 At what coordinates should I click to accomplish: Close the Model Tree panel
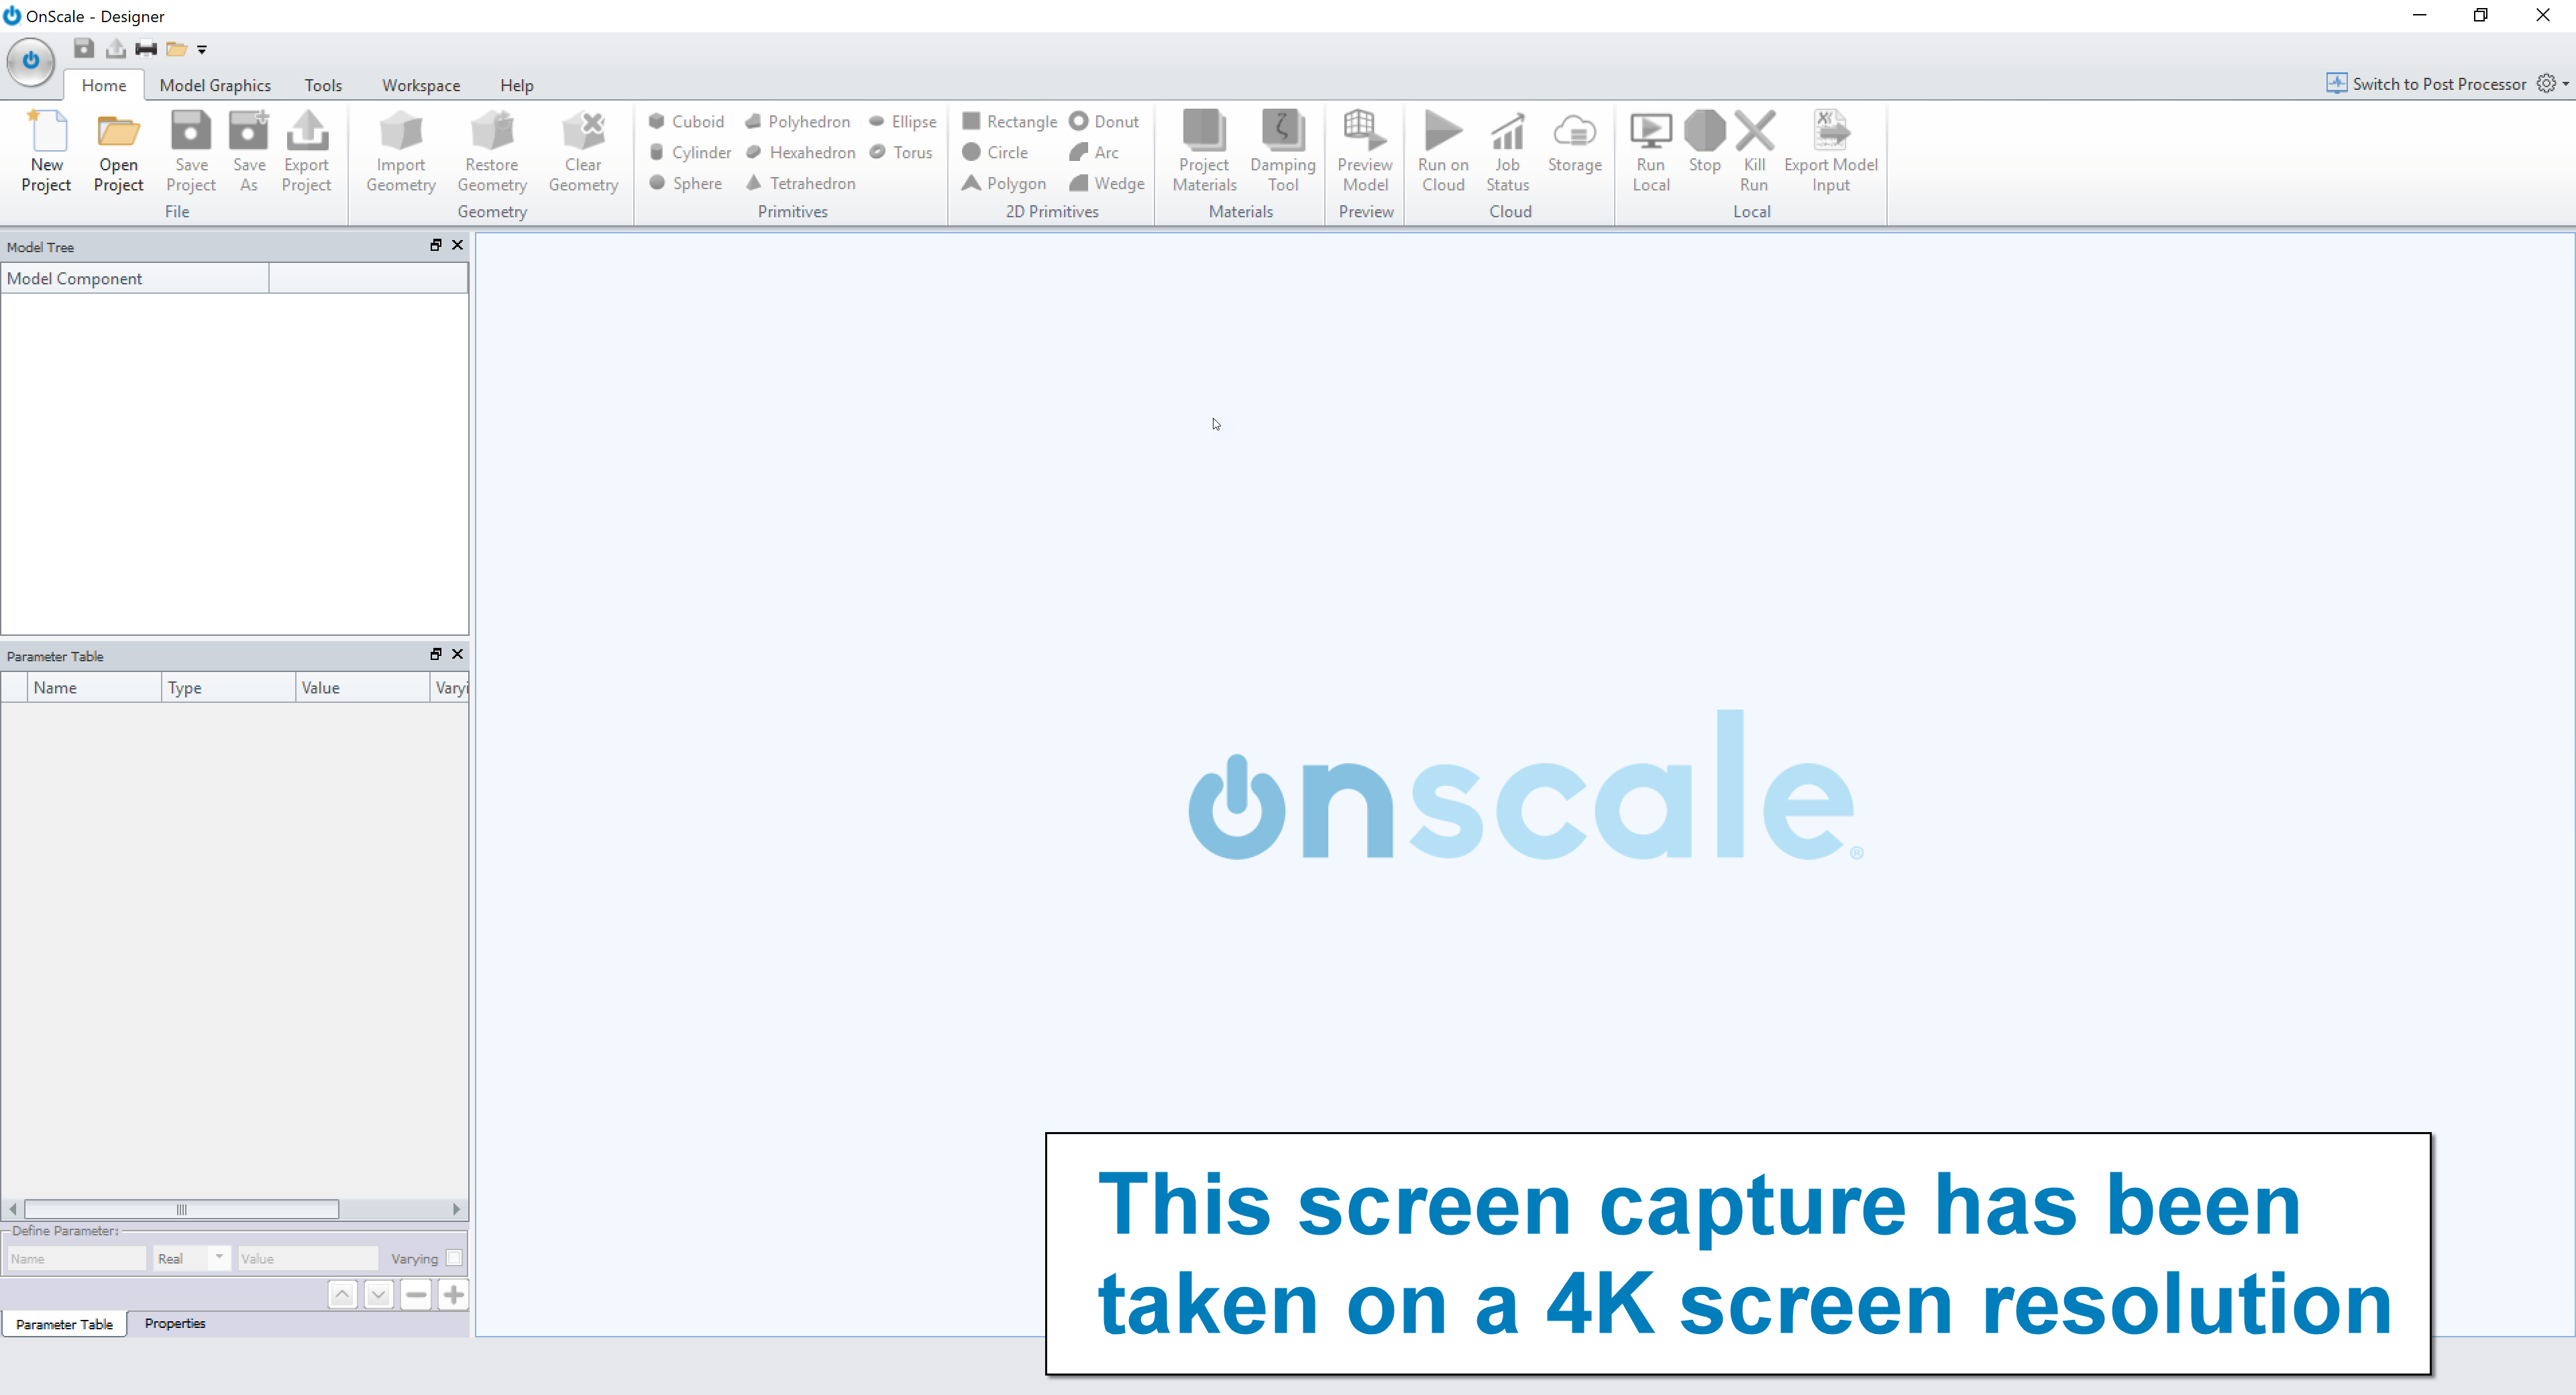pyautogui.click(x=458, y=245)
